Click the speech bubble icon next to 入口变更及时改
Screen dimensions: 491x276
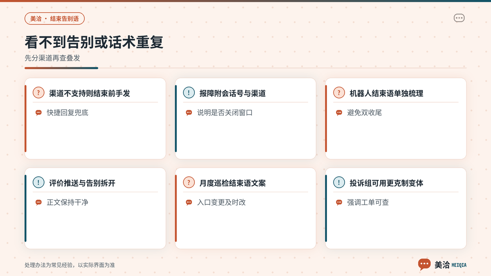click(x=189, y=202)
